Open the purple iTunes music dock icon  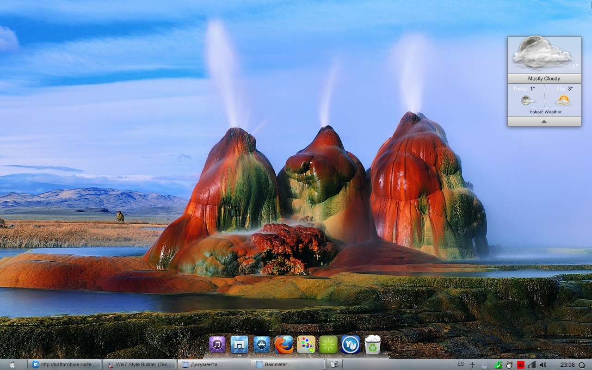coord(217,345)
